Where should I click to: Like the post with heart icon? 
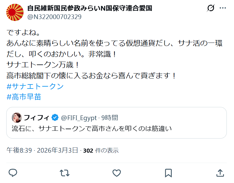click(116, 173)
